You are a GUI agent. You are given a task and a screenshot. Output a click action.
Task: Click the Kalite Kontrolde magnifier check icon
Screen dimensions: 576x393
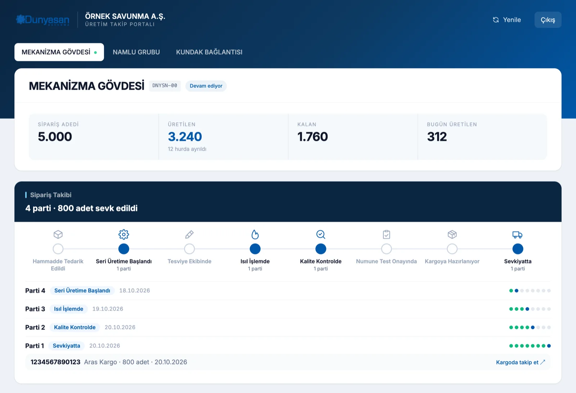point(321,234)
